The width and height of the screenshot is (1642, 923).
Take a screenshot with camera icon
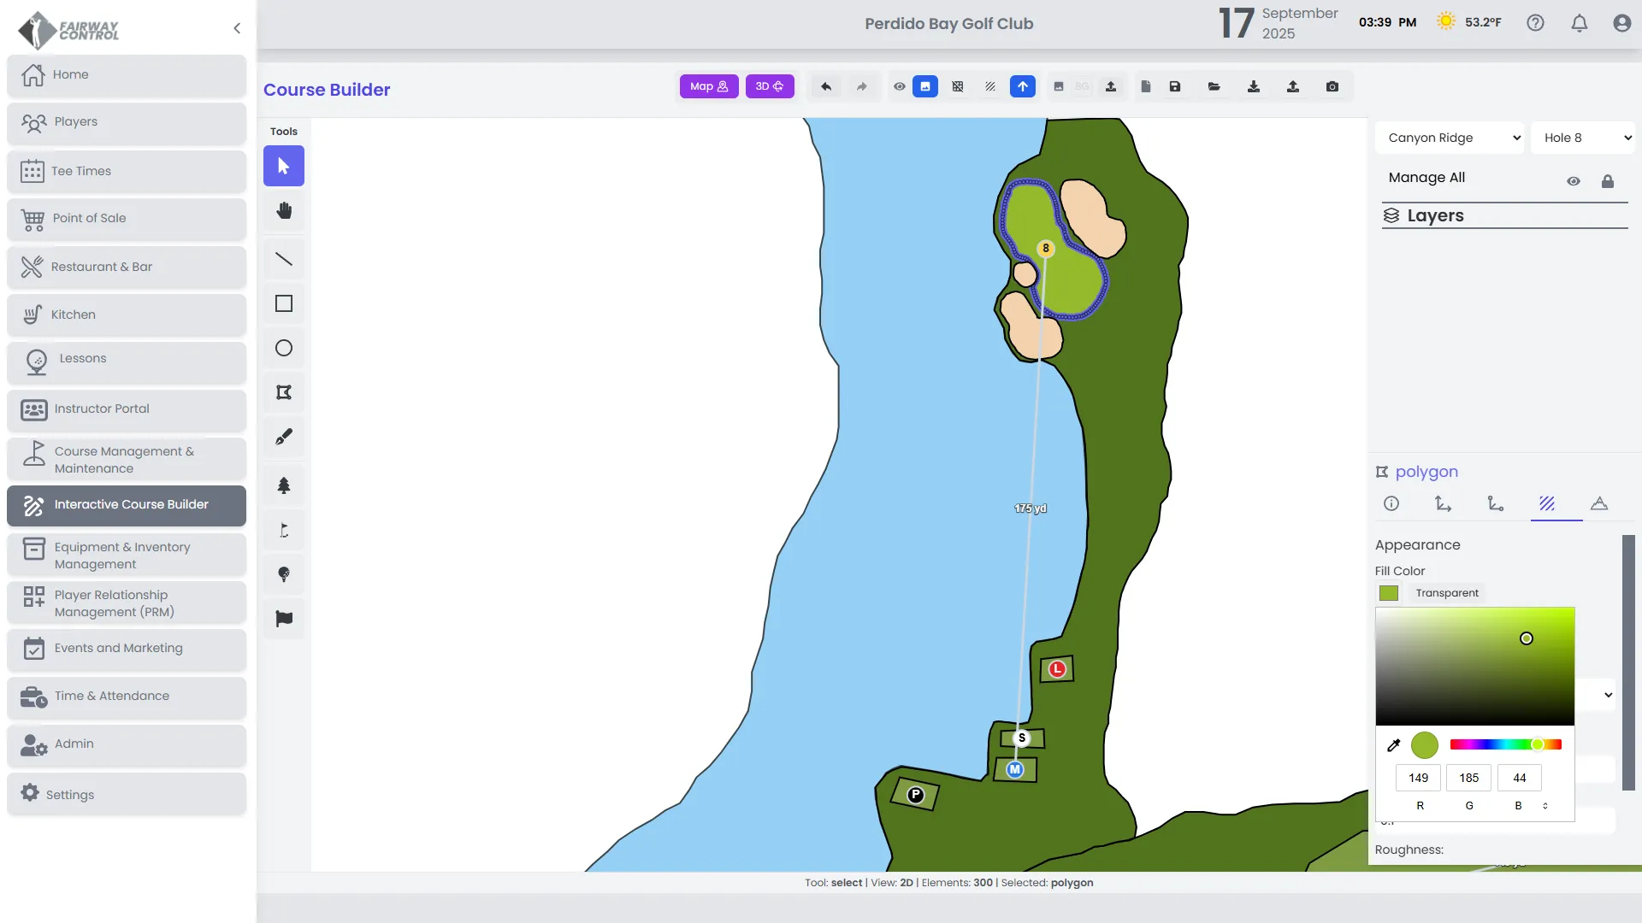coord(1332,86)
